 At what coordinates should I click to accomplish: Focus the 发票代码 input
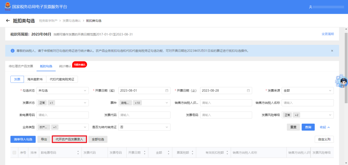[x=144, y=115]
